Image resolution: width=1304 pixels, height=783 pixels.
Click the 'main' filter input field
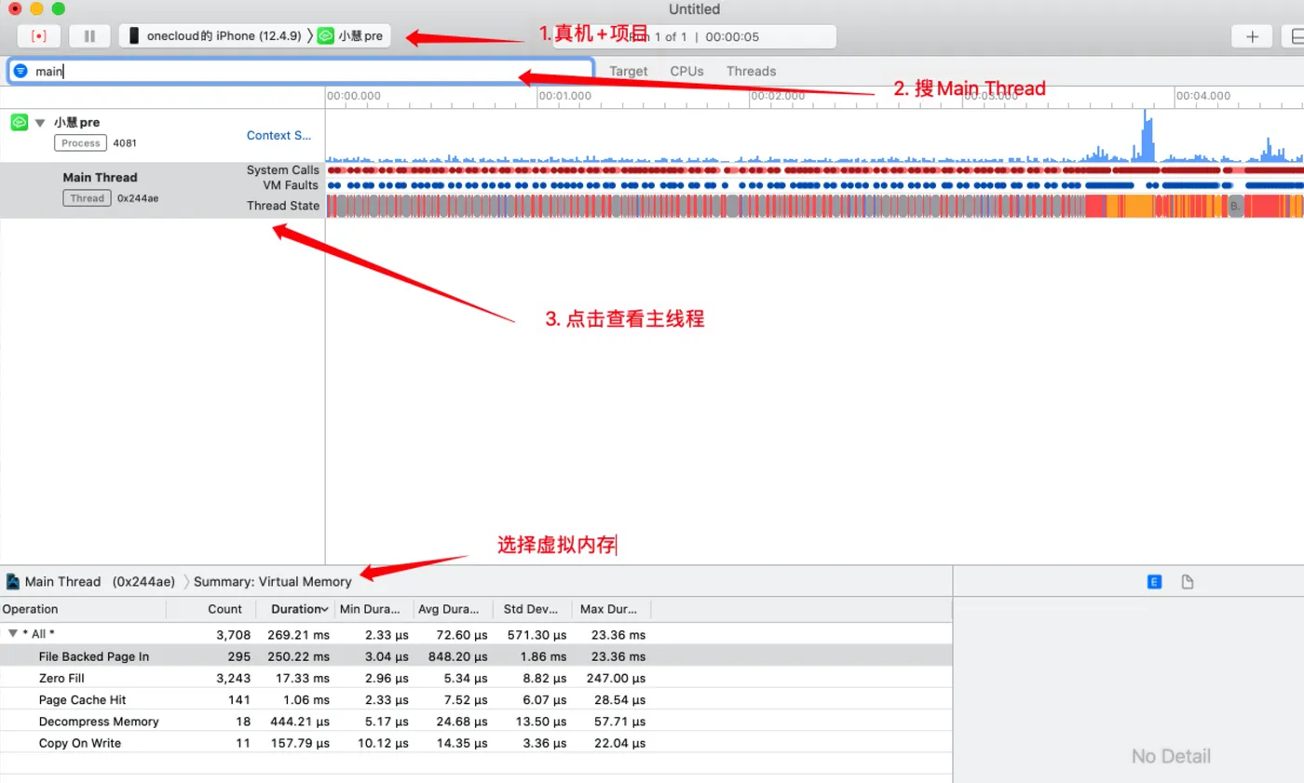click(x=300, y=71)
